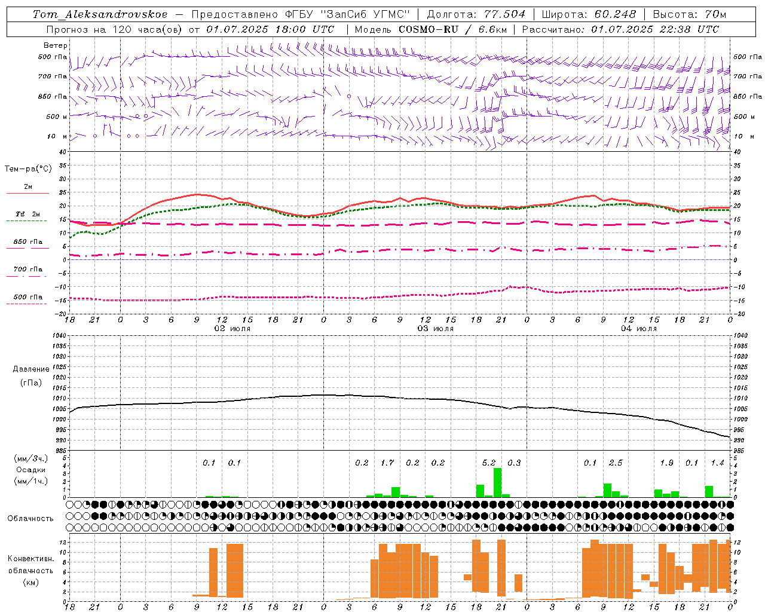Click the tallest green precipitation bar under 5.2
The height and width of the screenshot is (612, 765).
497,482
